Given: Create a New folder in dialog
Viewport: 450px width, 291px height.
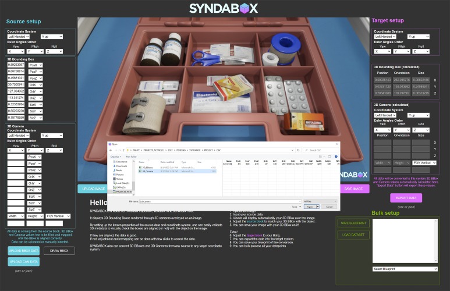Looking at the screenshot, I should [132, 157].
